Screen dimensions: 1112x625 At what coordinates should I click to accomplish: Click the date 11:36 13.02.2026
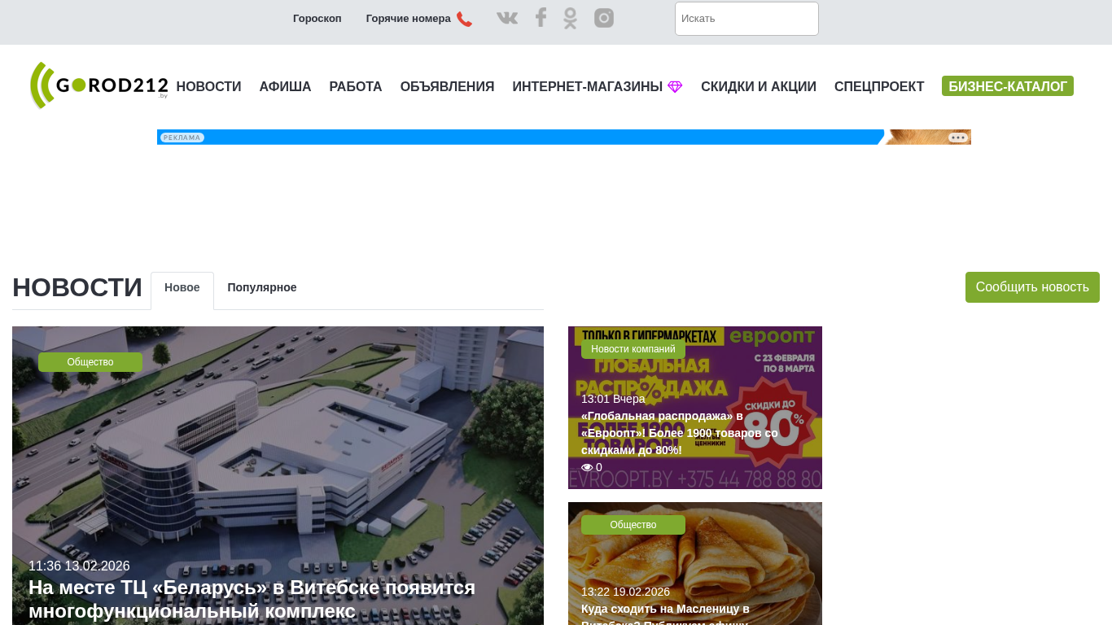79,566
